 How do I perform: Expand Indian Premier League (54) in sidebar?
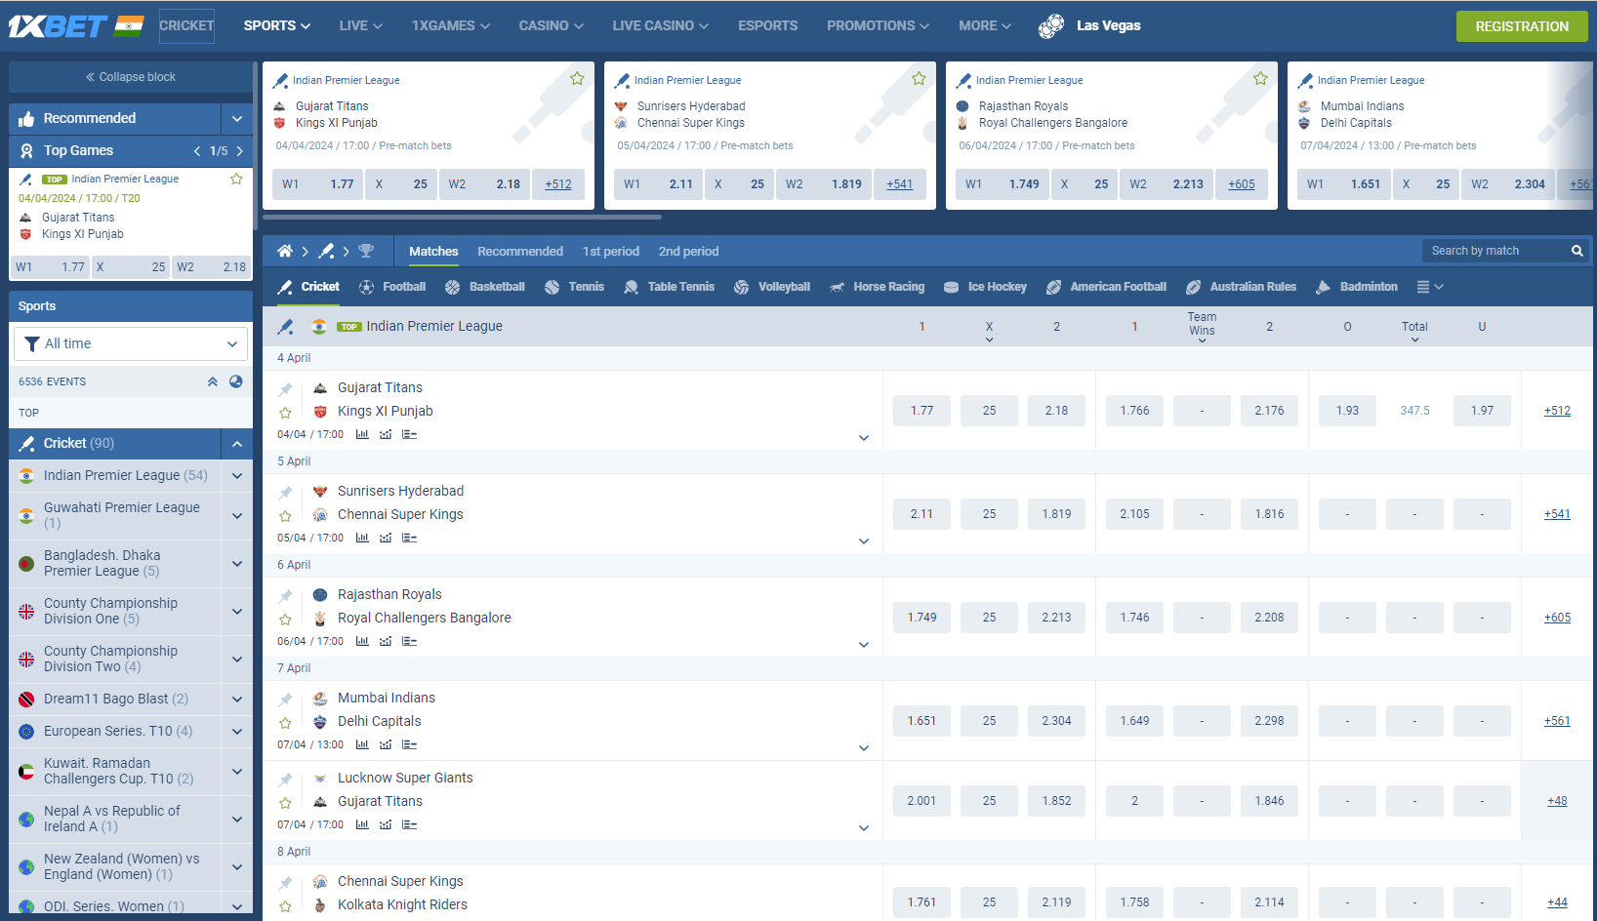(236, 476)
